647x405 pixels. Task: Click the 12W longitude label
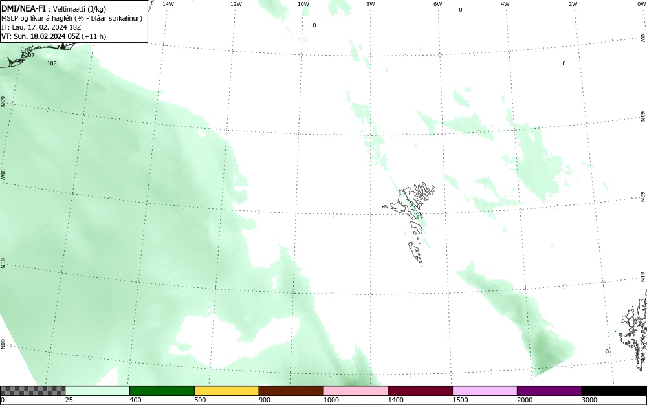236,4
